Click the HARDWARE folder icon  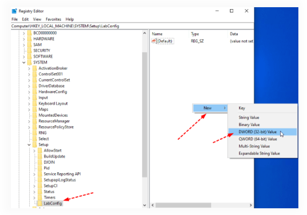click(x=29, y=39)
